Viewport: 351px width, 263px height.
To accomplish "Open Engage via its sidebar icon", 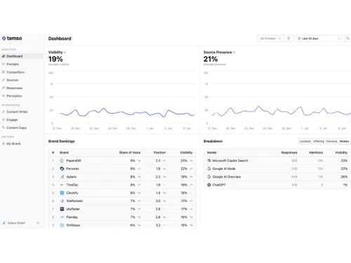I will coord(4,120).
